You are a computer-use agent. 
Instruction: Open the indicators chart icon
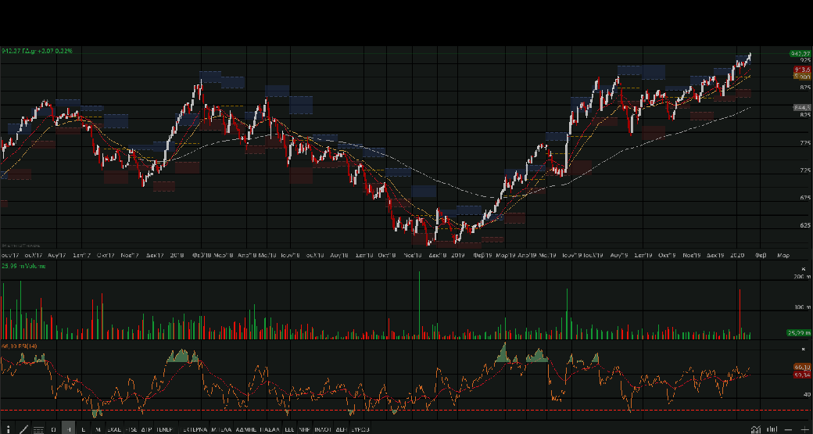pos(755,429)
